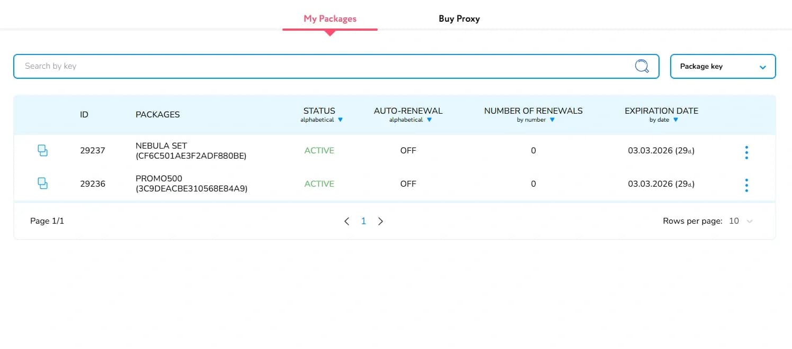Copy key for NEBULA SET package
Image resolution: width=792 pixels, height=349 pixels.
(42, 151)
